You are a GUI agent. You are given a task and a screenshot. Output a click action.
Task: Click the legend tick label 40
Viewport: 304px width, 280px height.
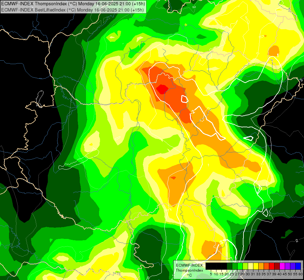click(279, 274)
